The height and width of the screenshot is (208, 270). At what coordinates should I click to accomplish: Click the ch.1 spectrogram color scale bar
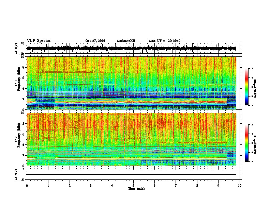point(246,87)
